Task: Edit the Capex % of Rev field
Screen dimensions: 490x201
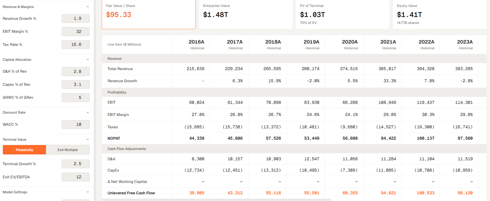Action: [76, 85]
